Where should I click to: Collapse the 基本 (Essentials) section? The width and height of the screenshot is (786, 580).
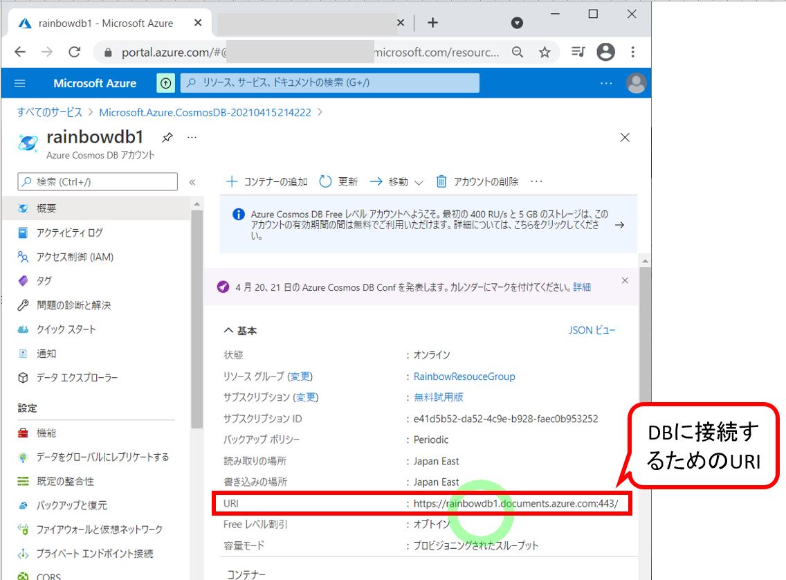[240, 331]
